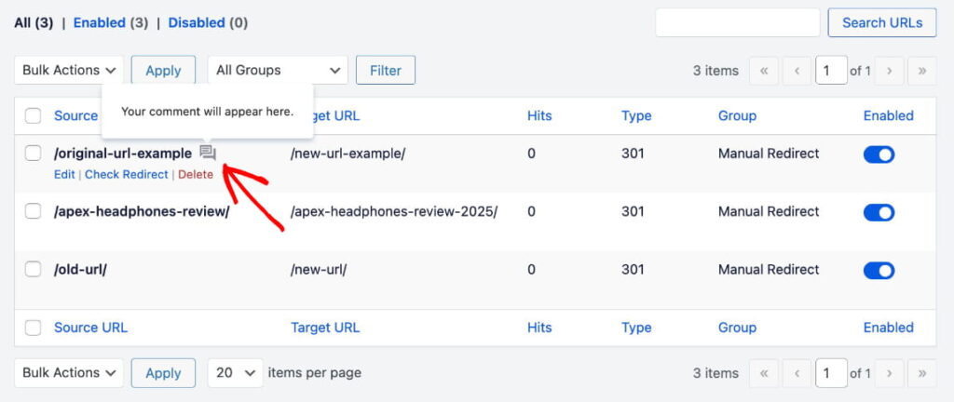Select all rows with header checkbox
The image size is (954, 402).
34,116
